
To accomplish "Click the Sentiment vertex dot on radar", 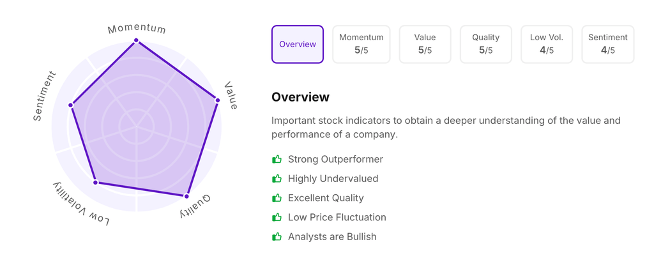I will coord(72,105).
